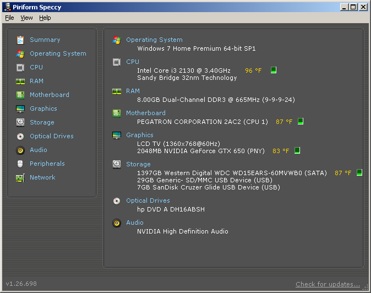Select Operating System in the sidebar
This screenshot has height=293, width=371.
click(58, 53)
